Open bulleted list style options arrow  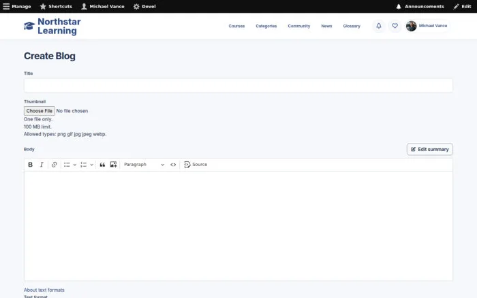click(x=75, y=165)
